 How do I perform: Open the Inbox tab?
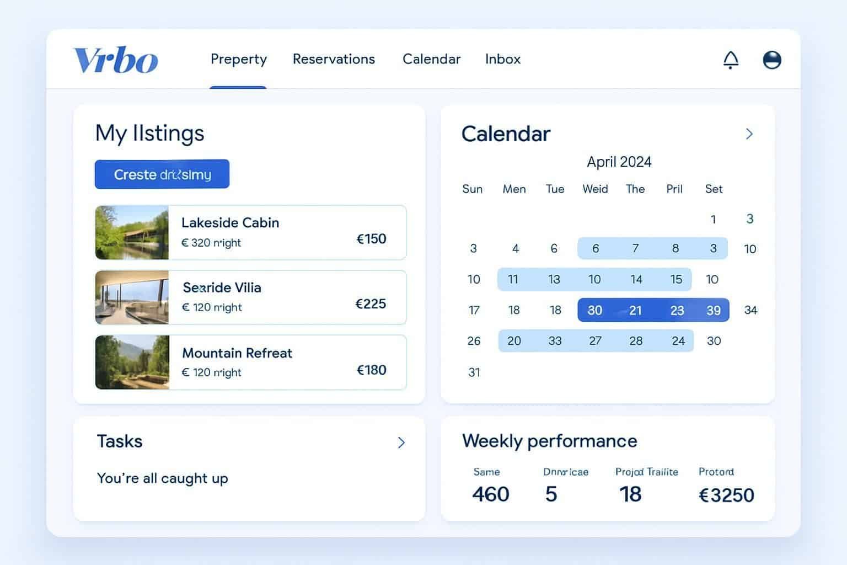pos(502,59)
